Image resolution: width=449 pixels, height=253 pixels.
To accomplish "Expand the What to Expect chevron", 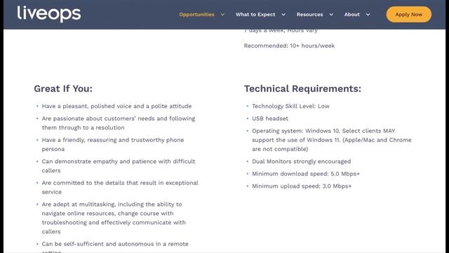I will point(283,15).
